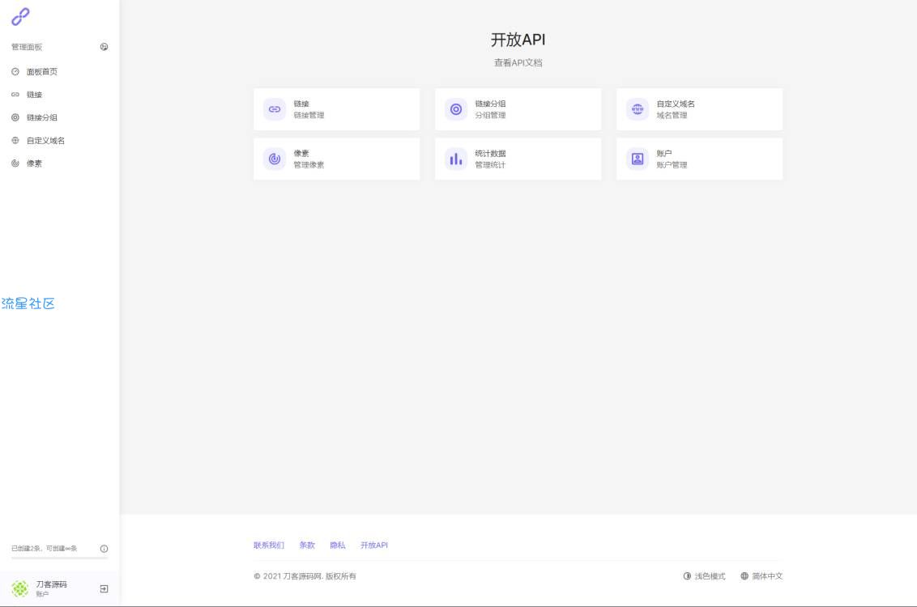Click the 刀客源码 account avatar
Image resolution: width=917 pixels, height=607 pixels.
pyautogui.click(x=20, y=588)
